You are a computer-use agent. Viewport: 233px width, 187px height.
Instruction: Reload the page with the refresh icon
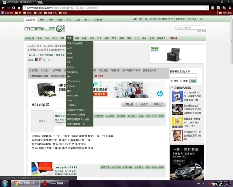tap(14, 8)
